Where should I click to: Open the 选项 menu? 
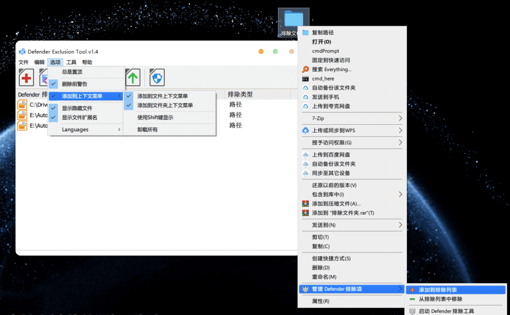click(x=55, y=62)
